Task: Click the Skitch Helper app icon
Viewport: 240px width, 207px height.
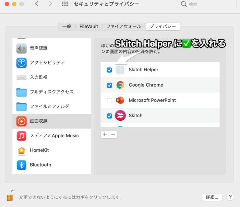Action: [x=120, y=70]
